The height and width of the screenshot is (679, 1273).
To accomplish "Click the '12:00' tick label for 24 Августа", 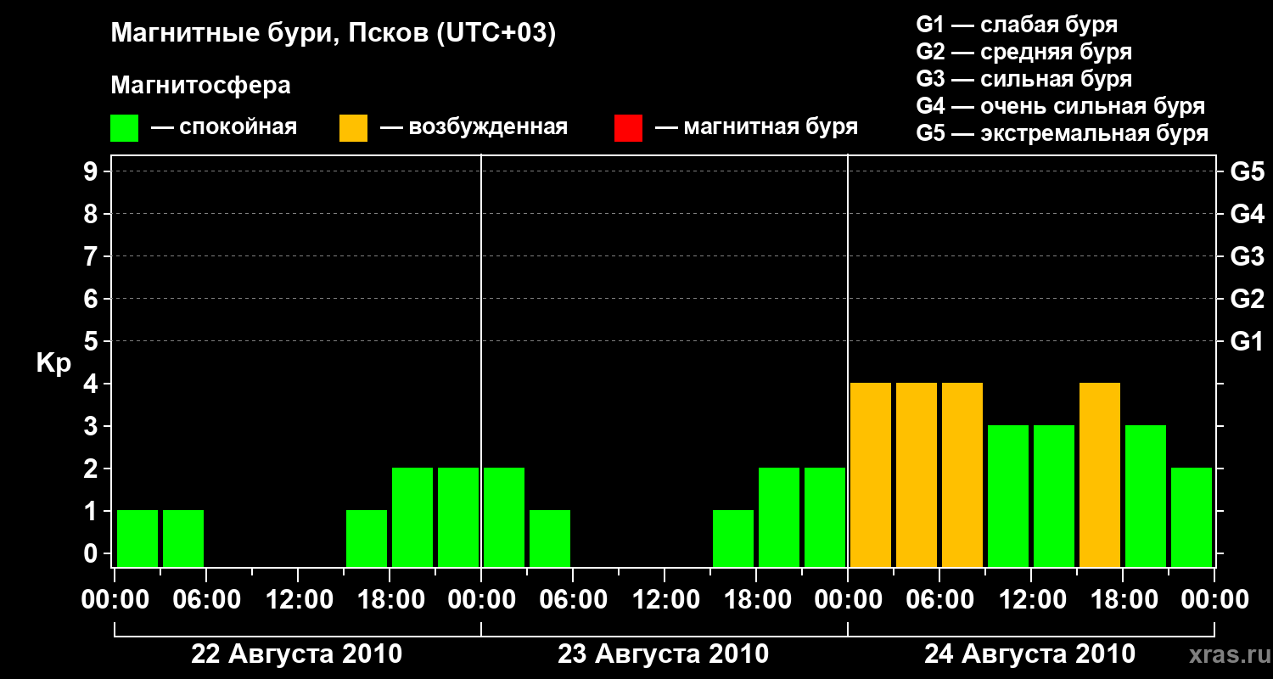I will click(x=1031, y=600).
